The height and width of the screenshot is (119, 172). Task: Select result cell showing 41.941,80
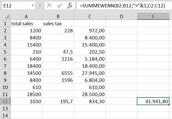tap(153, 101)
